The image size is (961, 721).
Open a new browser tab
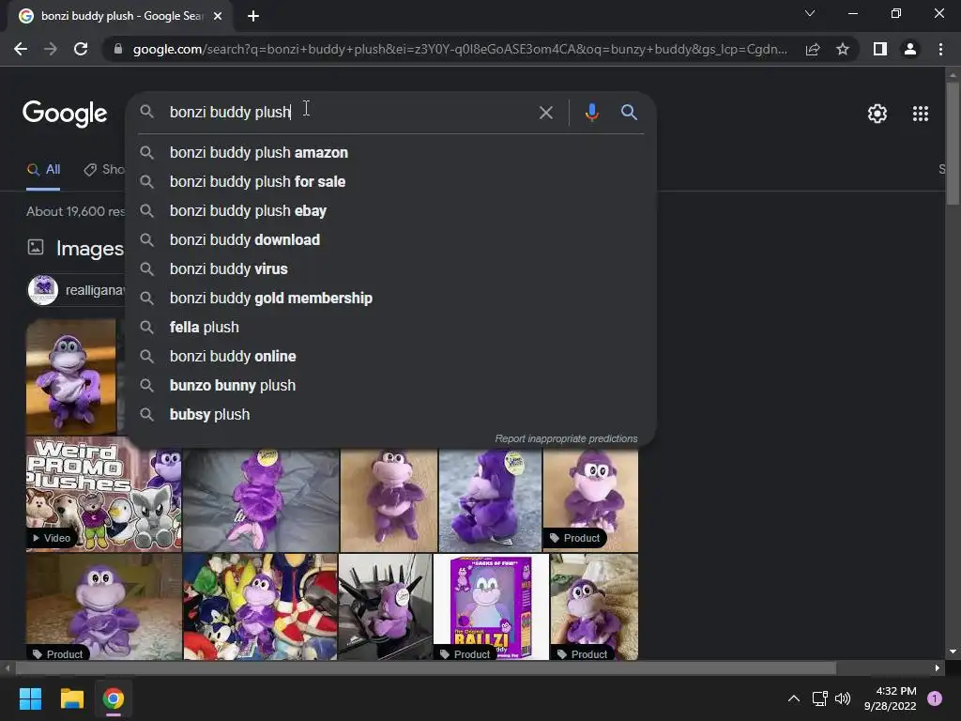click(x=253, y=16)
